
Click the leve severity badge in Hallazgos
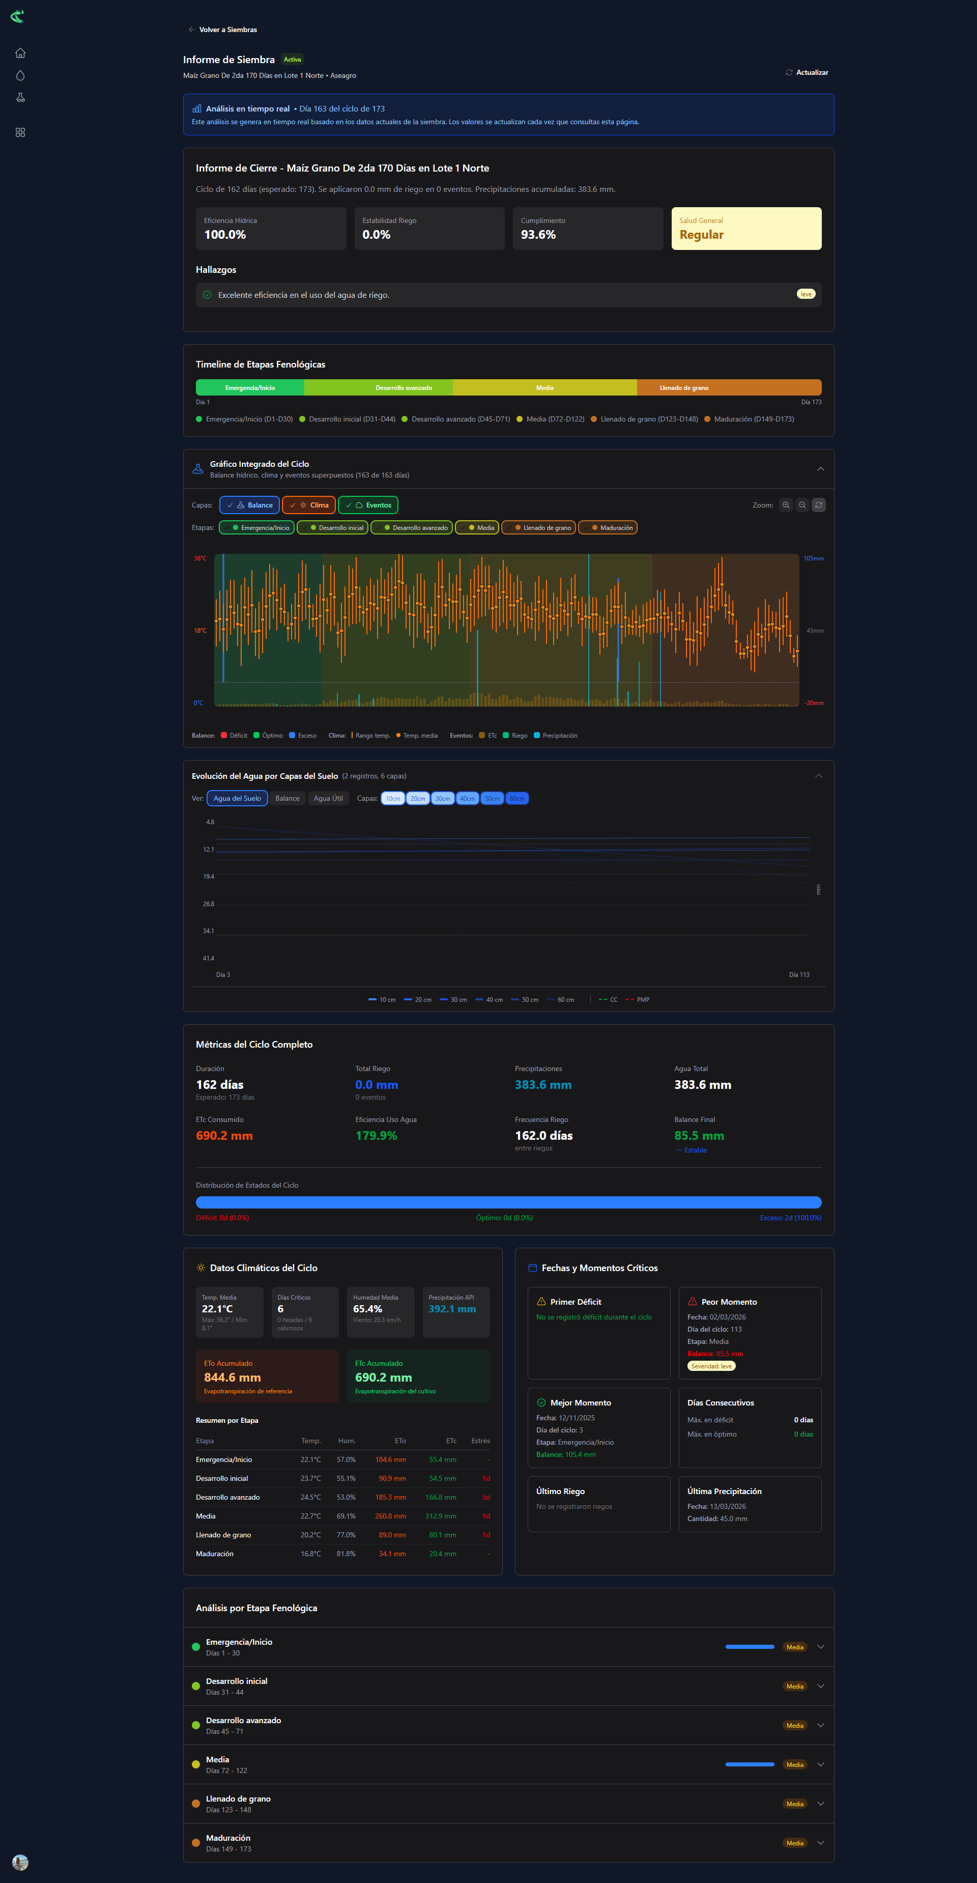(806, 295)
